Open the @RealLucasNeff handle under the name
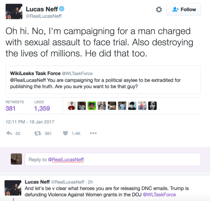The height and width of the screenshot is (201, 210). (x=44, y=16)
